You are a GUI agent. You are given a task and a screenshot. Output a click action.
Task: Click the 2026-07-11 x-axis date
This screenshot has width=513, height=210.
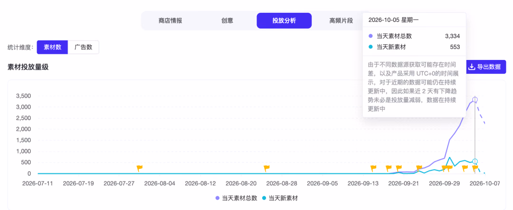coord(38,183)
